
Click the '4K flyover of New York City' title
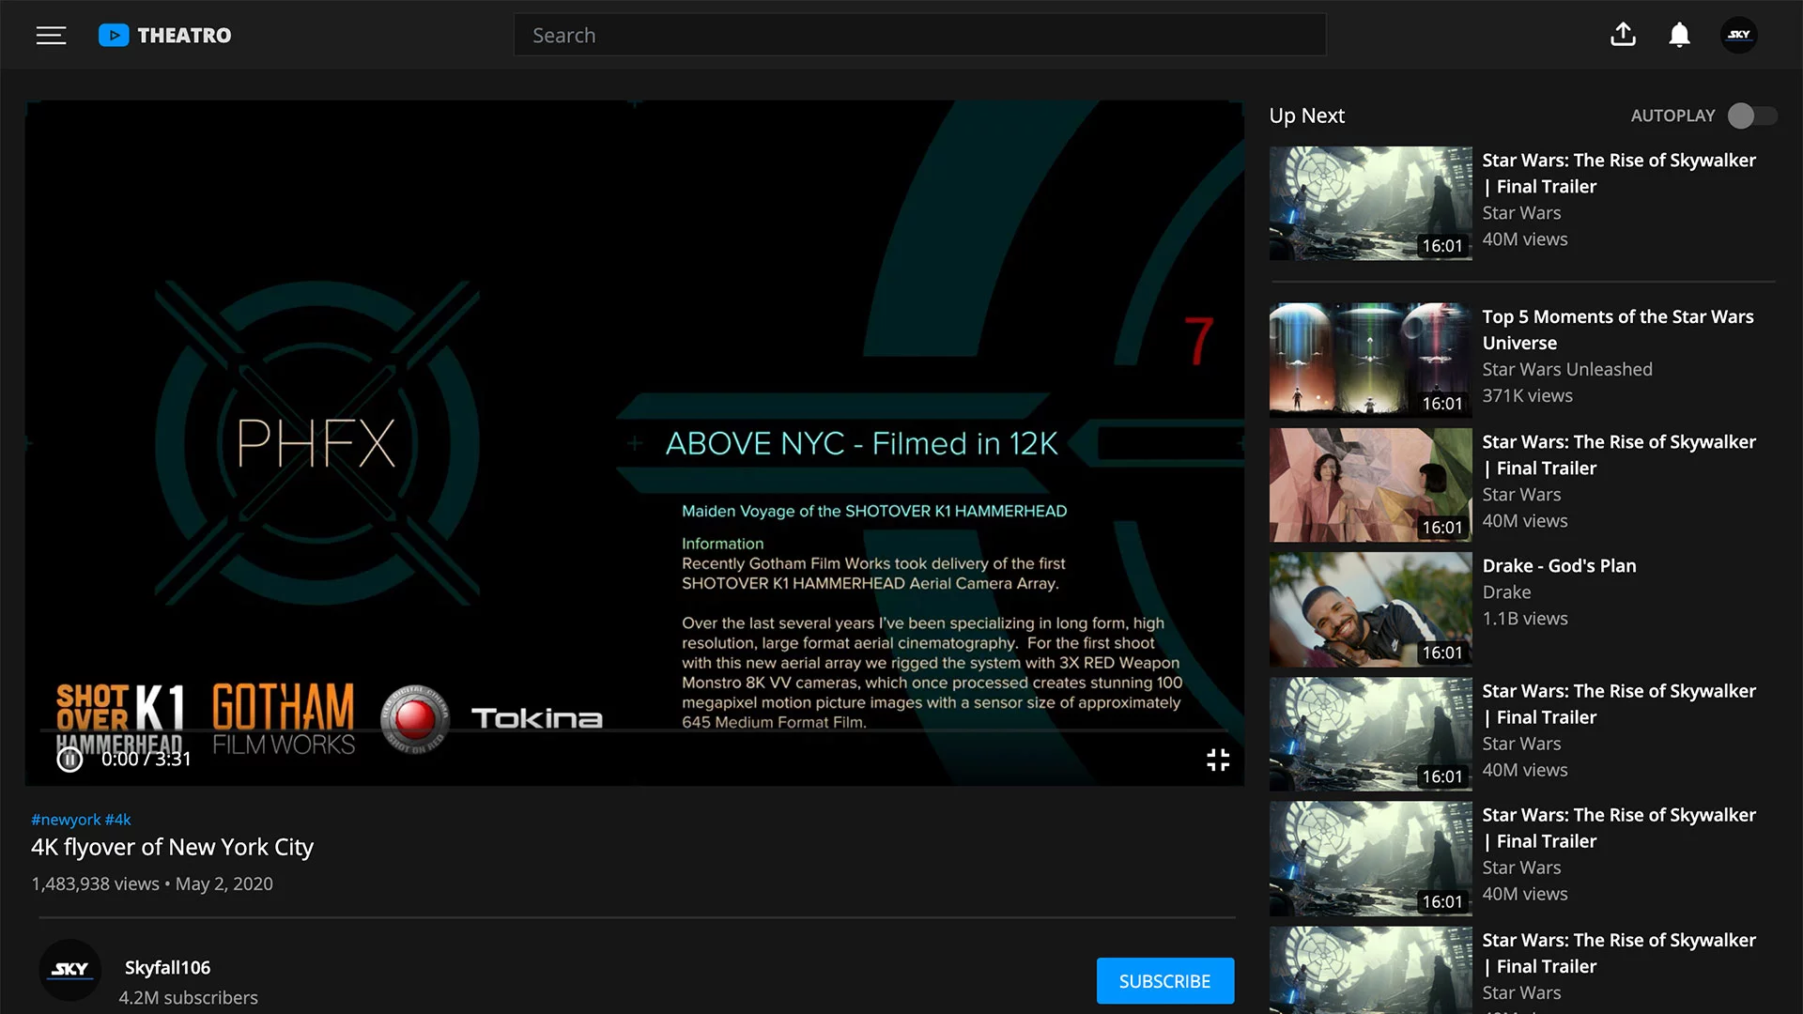pos(172,847)
